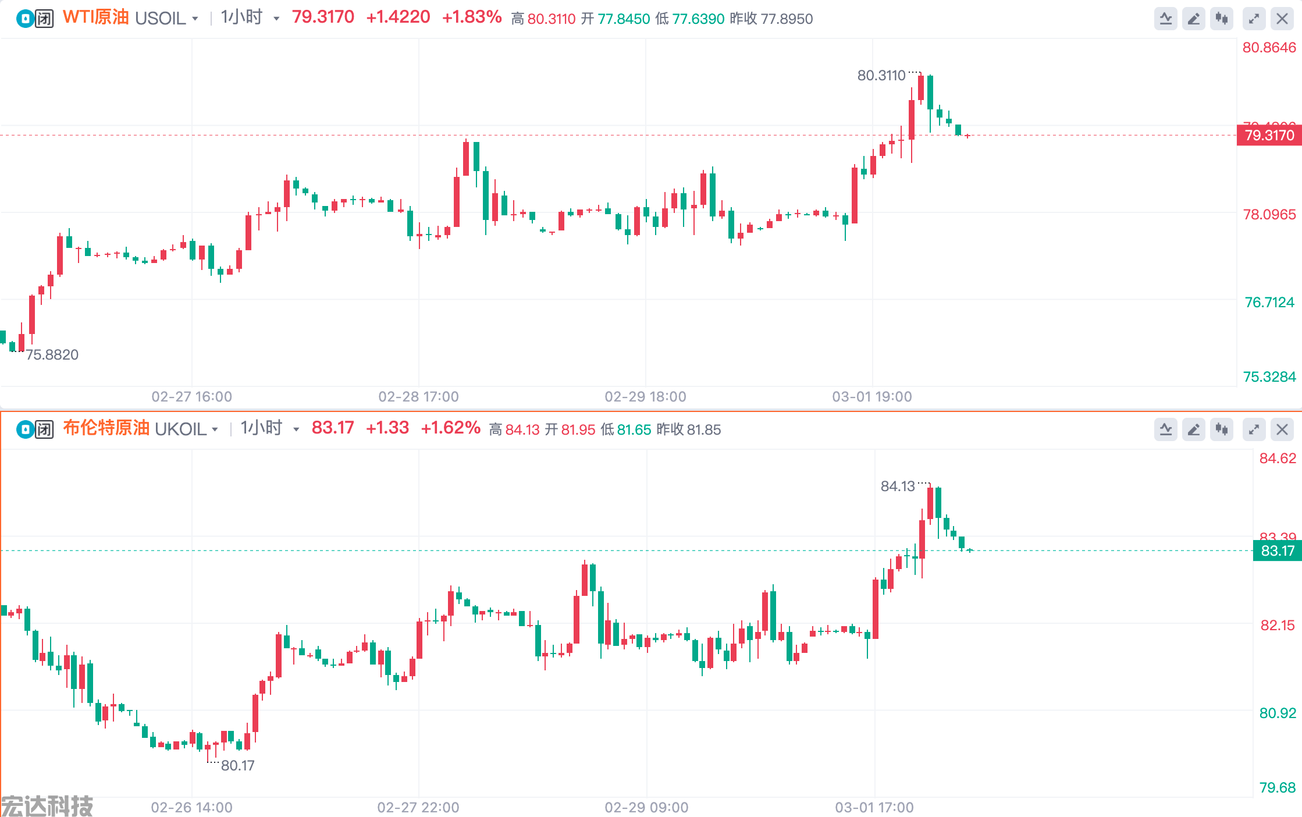This screenshot has width=1302, height=817.
Task: Open the USOIL symbol dropdown
Action: point(195,19)
